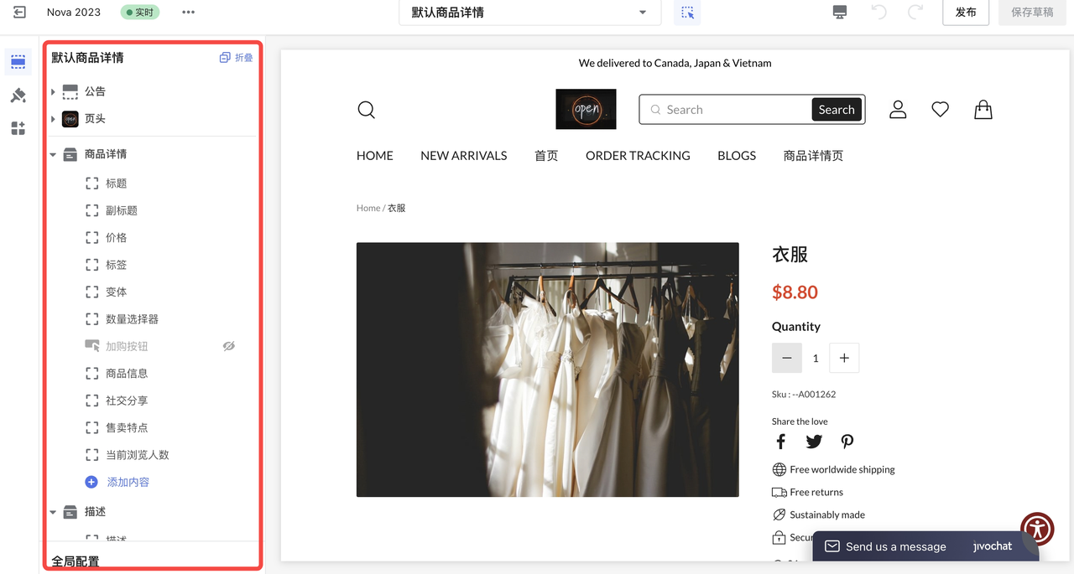Click the desktop preview monitor icon
Screen dimensions: 1074x574
(838, 12)
